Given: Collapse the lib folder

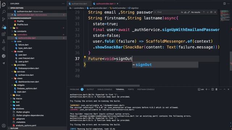Looking at the screenshot, I should pos(11,28).
